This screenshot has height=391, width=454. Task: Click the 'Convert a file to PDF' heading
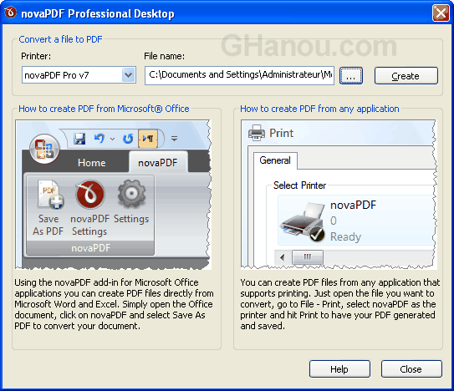(x=60, y=39)
